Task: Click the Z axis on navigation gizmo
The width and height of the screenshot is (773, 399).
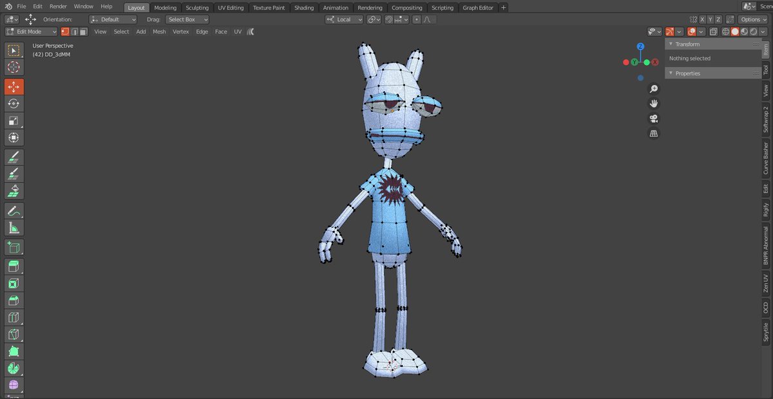Action: pos(640,46)
